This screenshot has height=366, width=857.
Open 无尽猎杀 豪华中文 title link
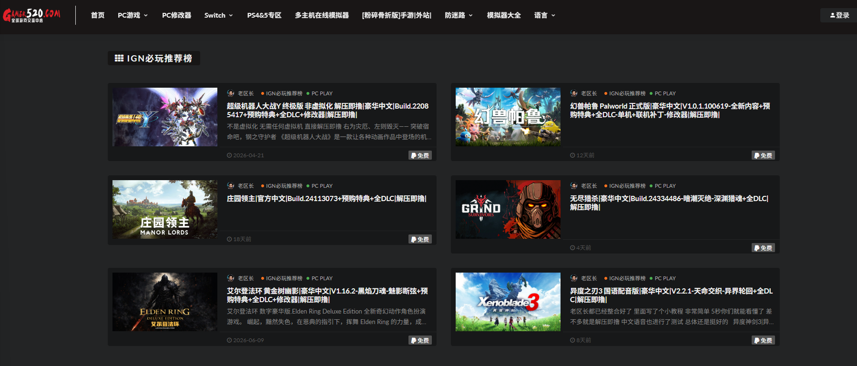point(669,203)
